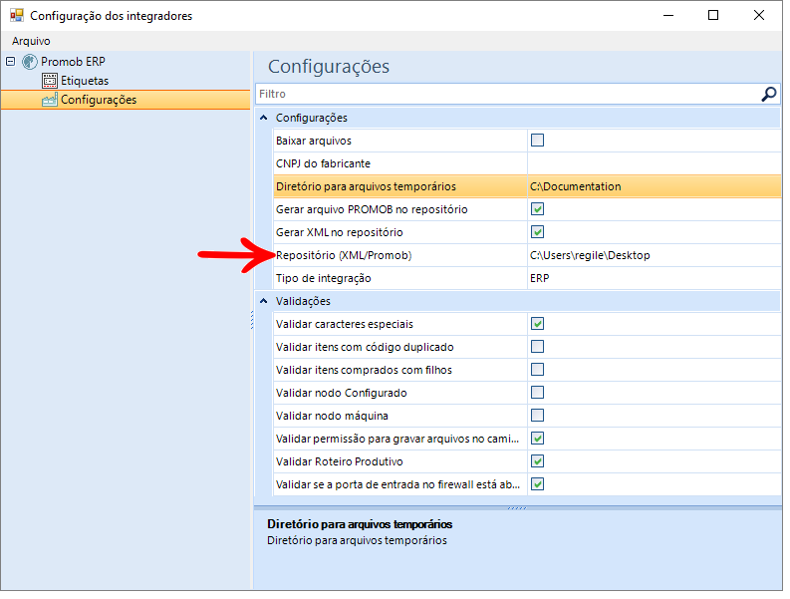Screen dimensions: 790x599
Task: Click the C:\Users\regile\Desktop repository value
Action: coord(654,255)
